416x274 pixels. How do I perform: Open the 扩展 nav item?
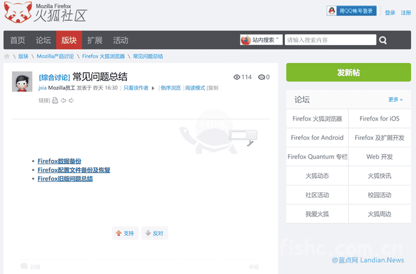pos(95,40)
